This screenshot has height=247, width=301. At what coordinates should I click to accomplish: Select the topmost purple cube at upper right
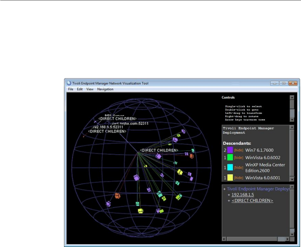point(184,131)
